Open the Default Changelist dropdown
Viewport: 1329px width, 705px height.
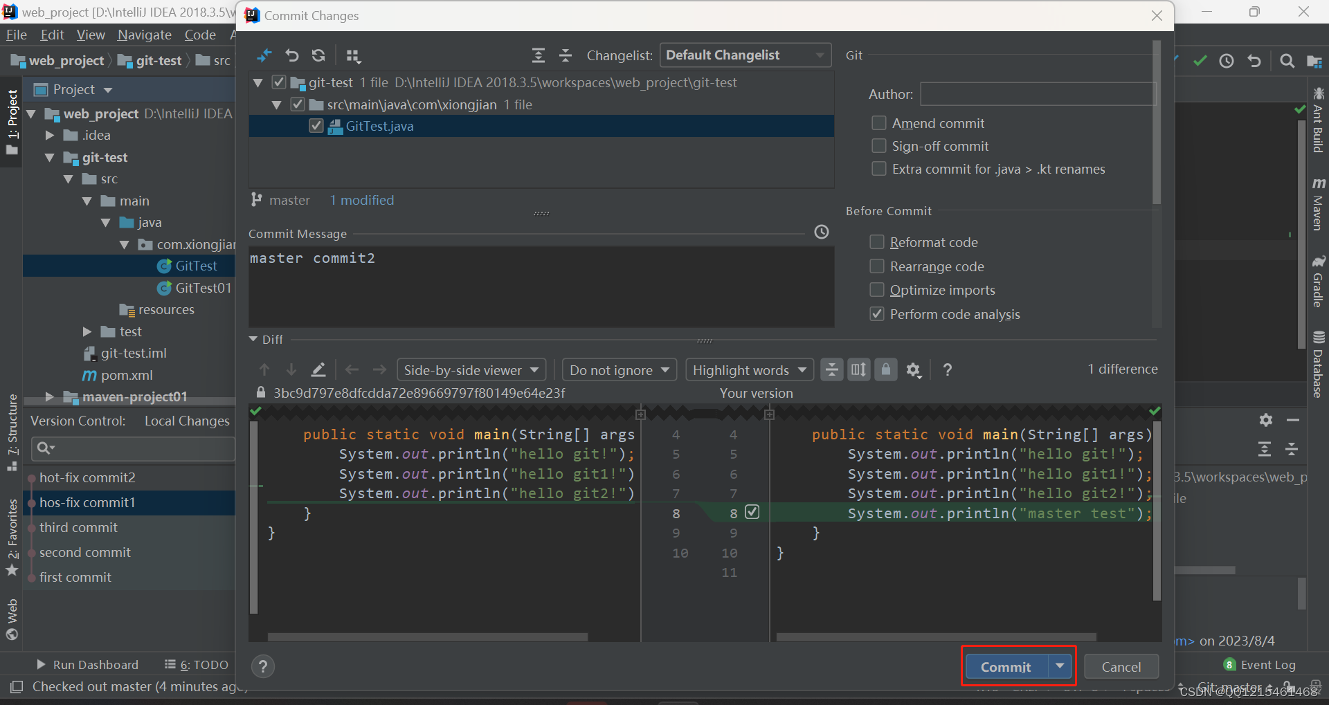pos(745,55)
